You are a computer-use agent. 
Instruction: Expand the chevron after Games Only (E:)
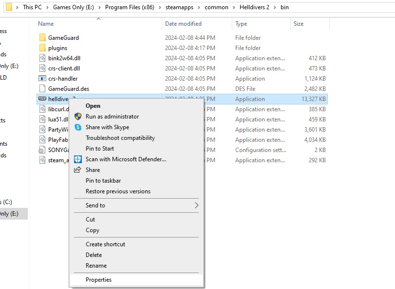(99, 8)
